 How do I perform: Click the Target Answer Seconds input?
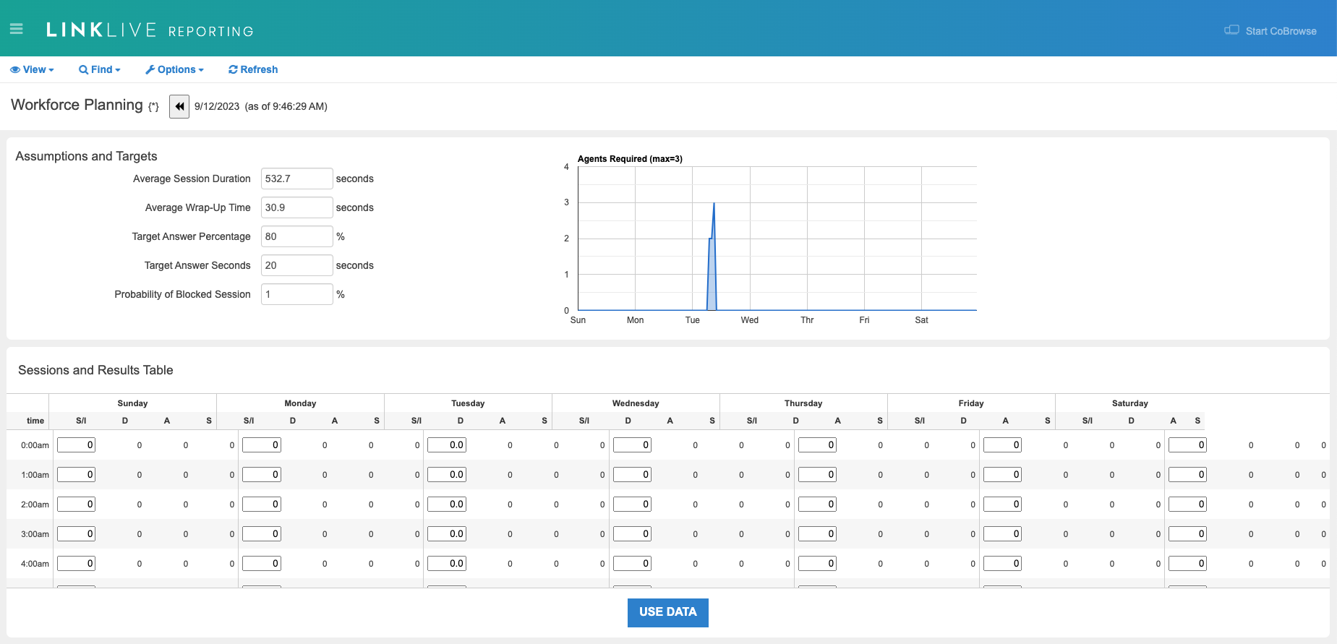[296, 265]
